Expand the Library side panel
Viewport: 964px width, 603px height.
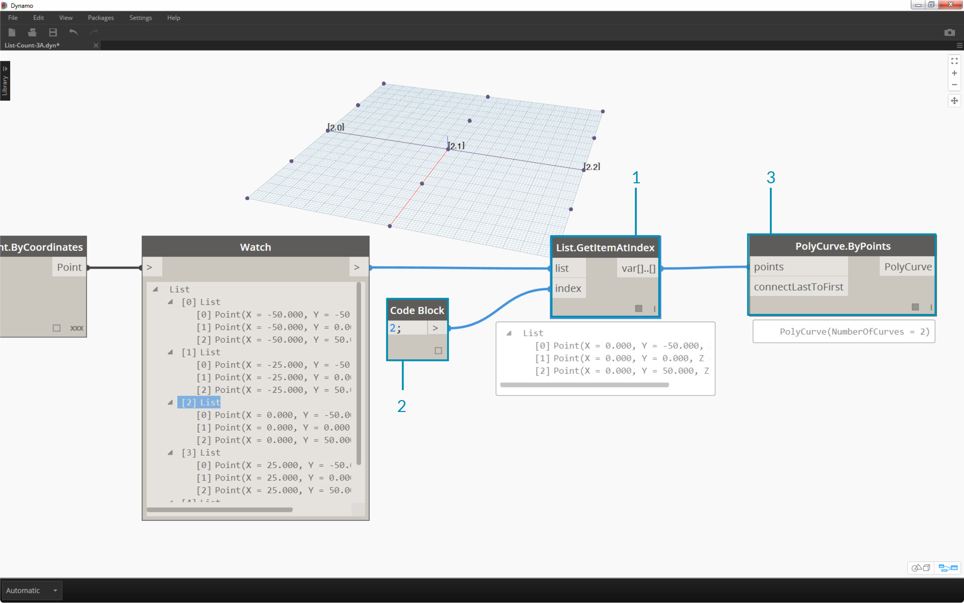(x=5, y=81)
